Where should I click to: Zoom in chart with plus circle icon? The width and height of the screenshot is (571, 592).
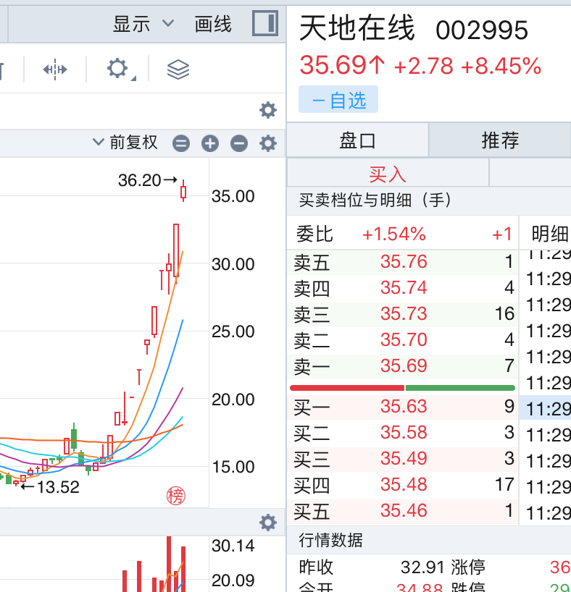[x=210, y=143]
